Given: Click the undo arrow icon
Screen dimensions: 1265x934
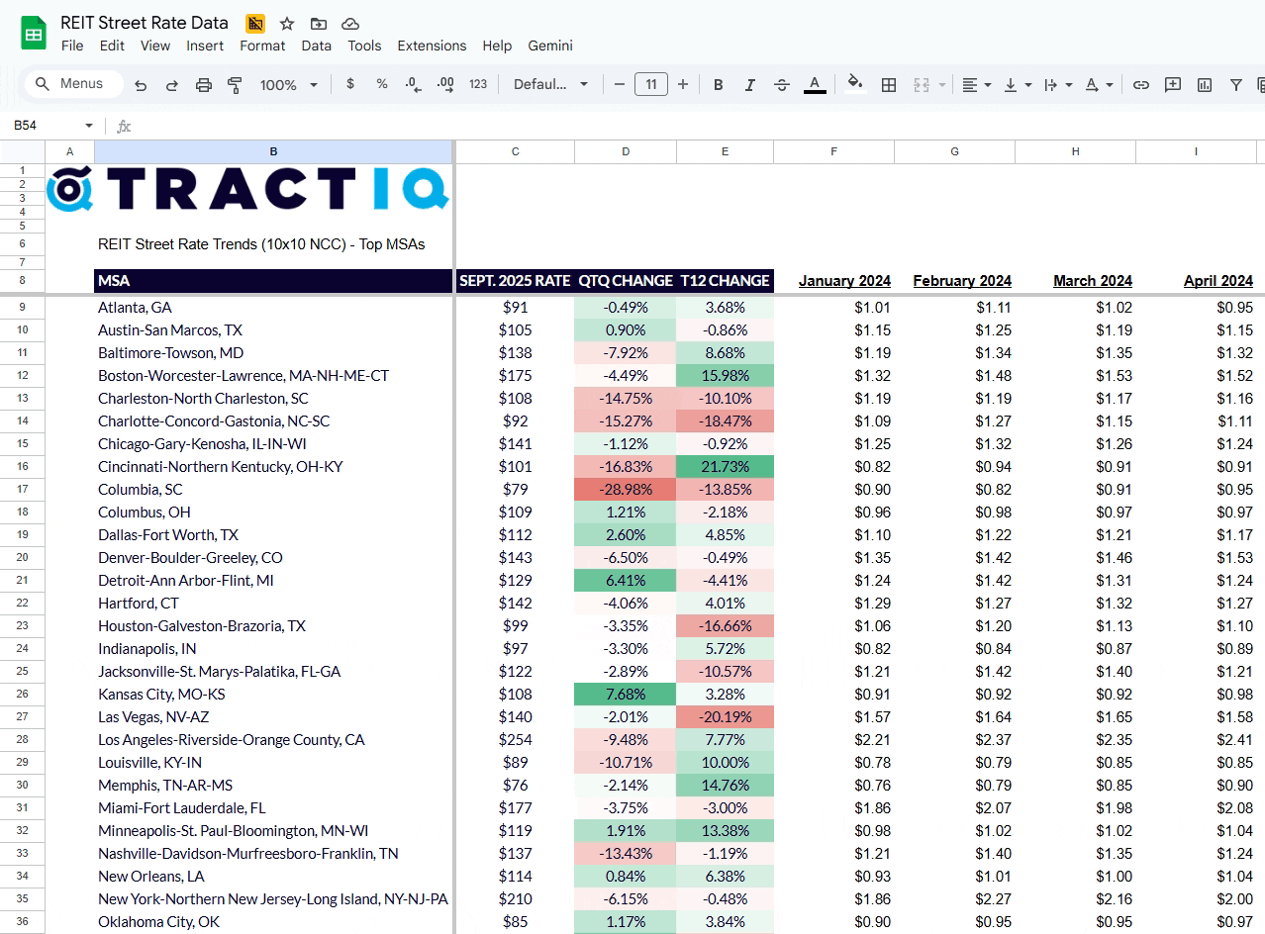Looking at the screenshot, I should [141, 85].
